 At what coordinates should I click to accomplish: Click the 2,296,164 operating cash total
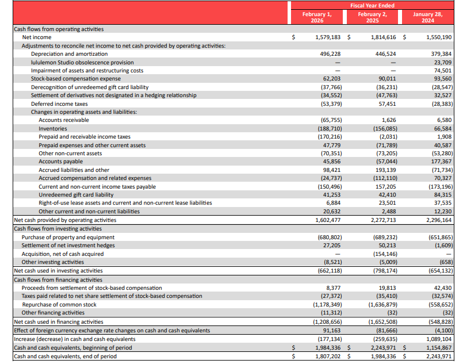(439, 220)
